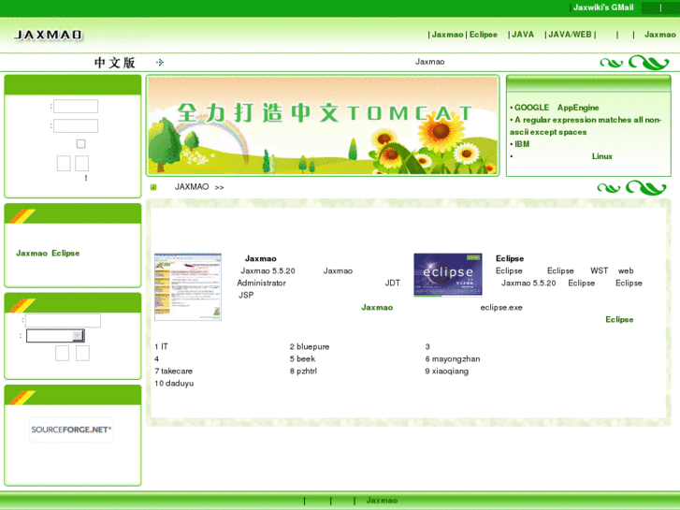Click the green bullet icon before JAXMAO >>

pos(153,187)
